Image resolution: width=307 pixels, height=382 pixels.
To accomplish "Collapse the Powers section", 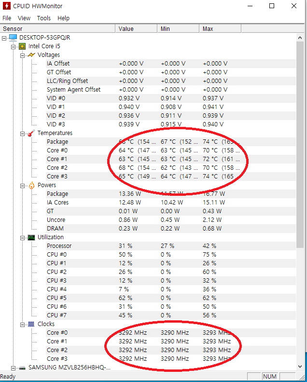I will (x=22, y=186).
